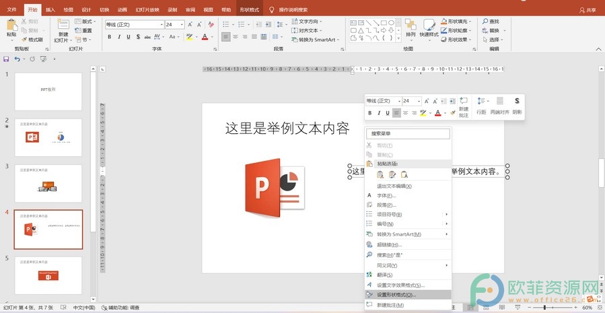Click Justify (两端对齐) on mini toolbar
The height and width of the screenshot is (313, 605).
pos(499,106)
